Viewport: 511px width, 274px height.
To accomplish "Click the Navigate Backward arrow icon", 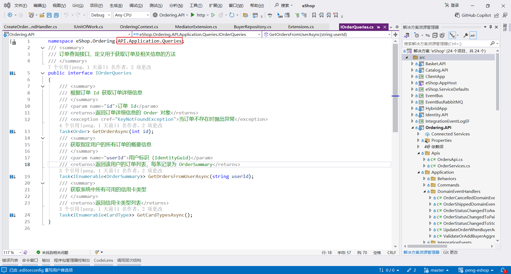I will point(9,15).
